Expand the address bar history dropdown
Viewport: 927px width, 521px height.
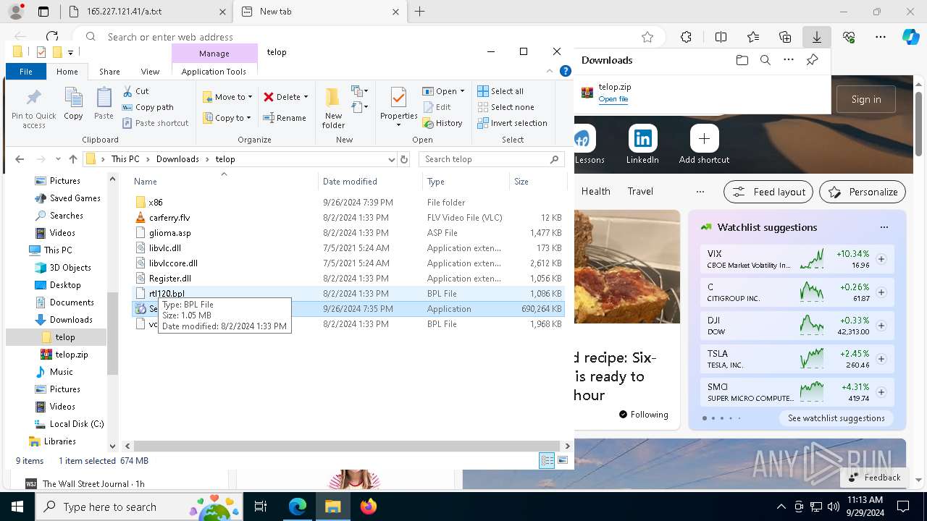pos(392,159)
